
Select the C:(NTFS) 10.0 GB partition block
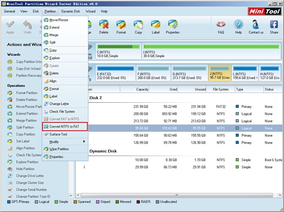(118, 51)
